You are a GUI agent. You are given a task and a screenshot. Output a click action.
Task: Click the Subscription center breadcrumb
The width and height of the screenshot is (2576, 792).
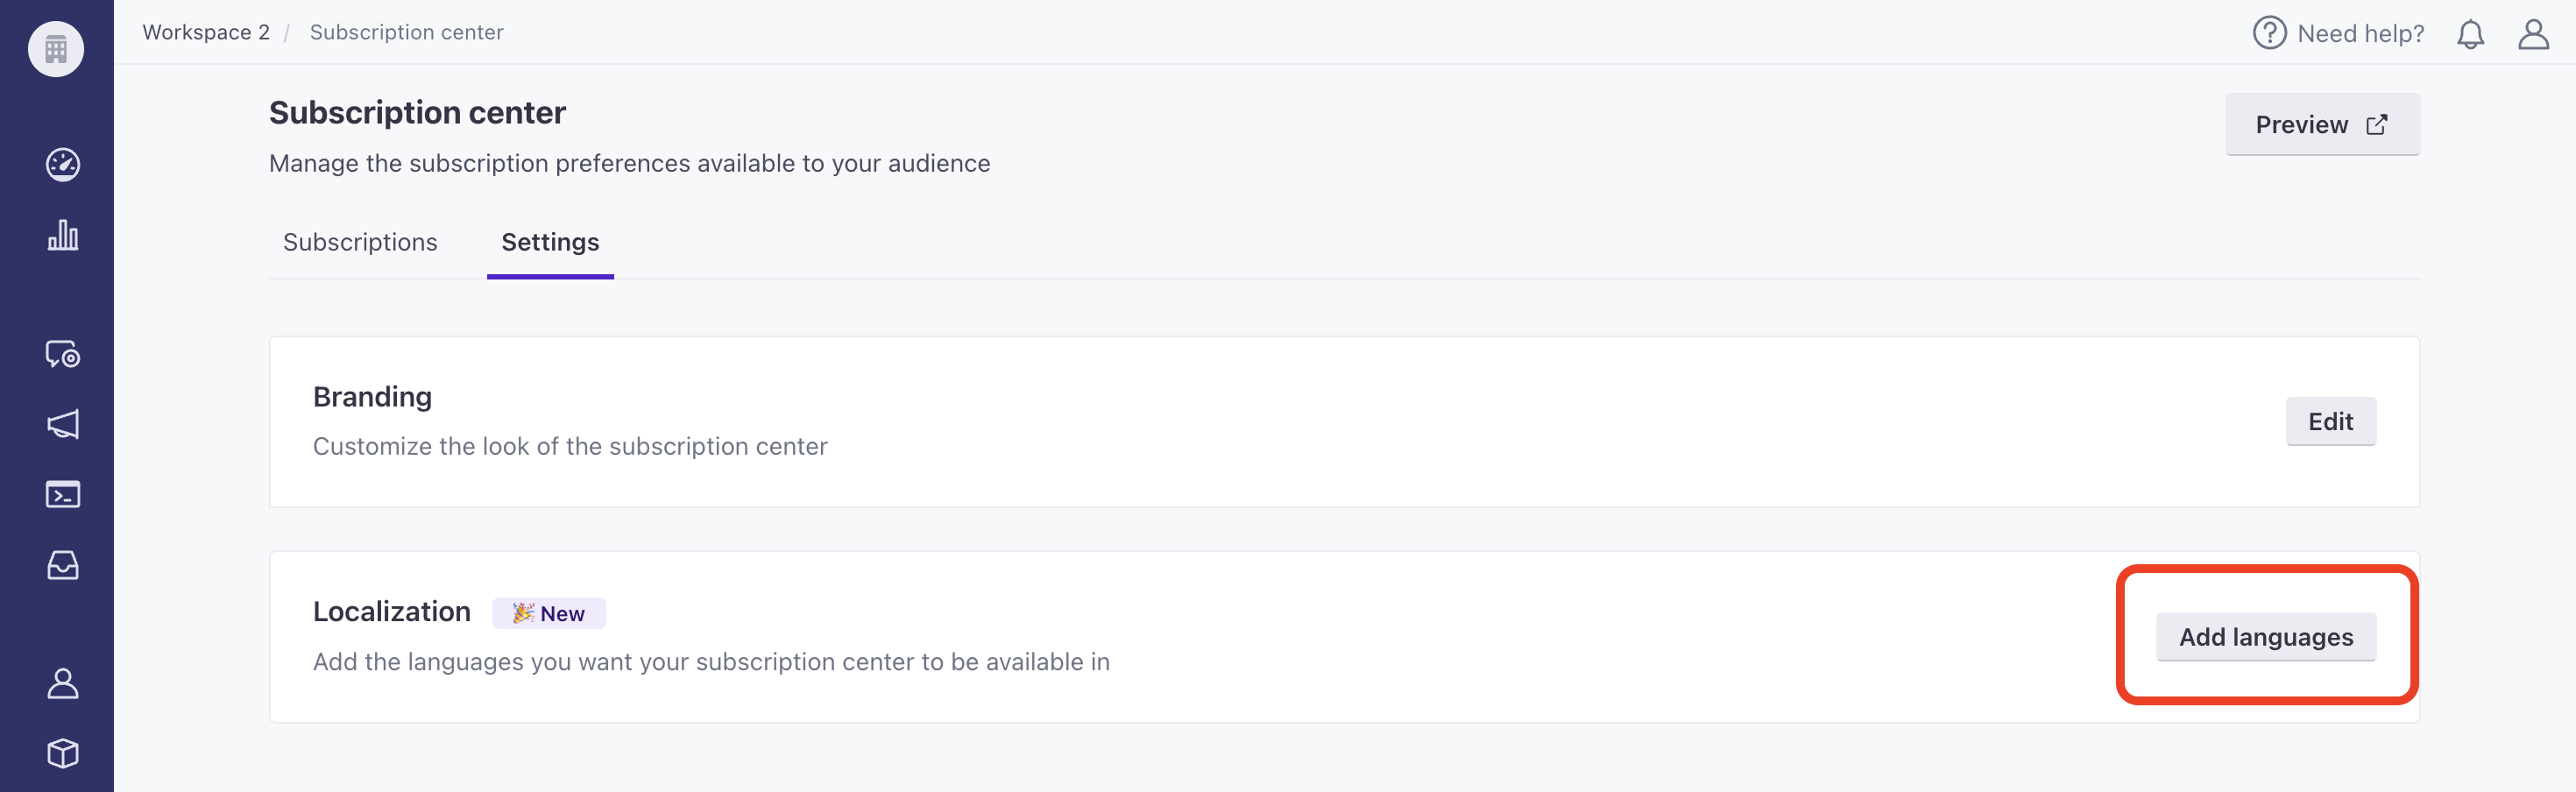pos(406,32)
